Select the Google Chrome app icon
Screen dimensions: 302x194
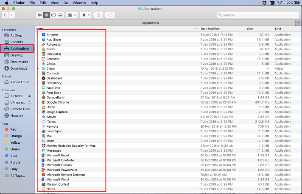coord(43,102)
